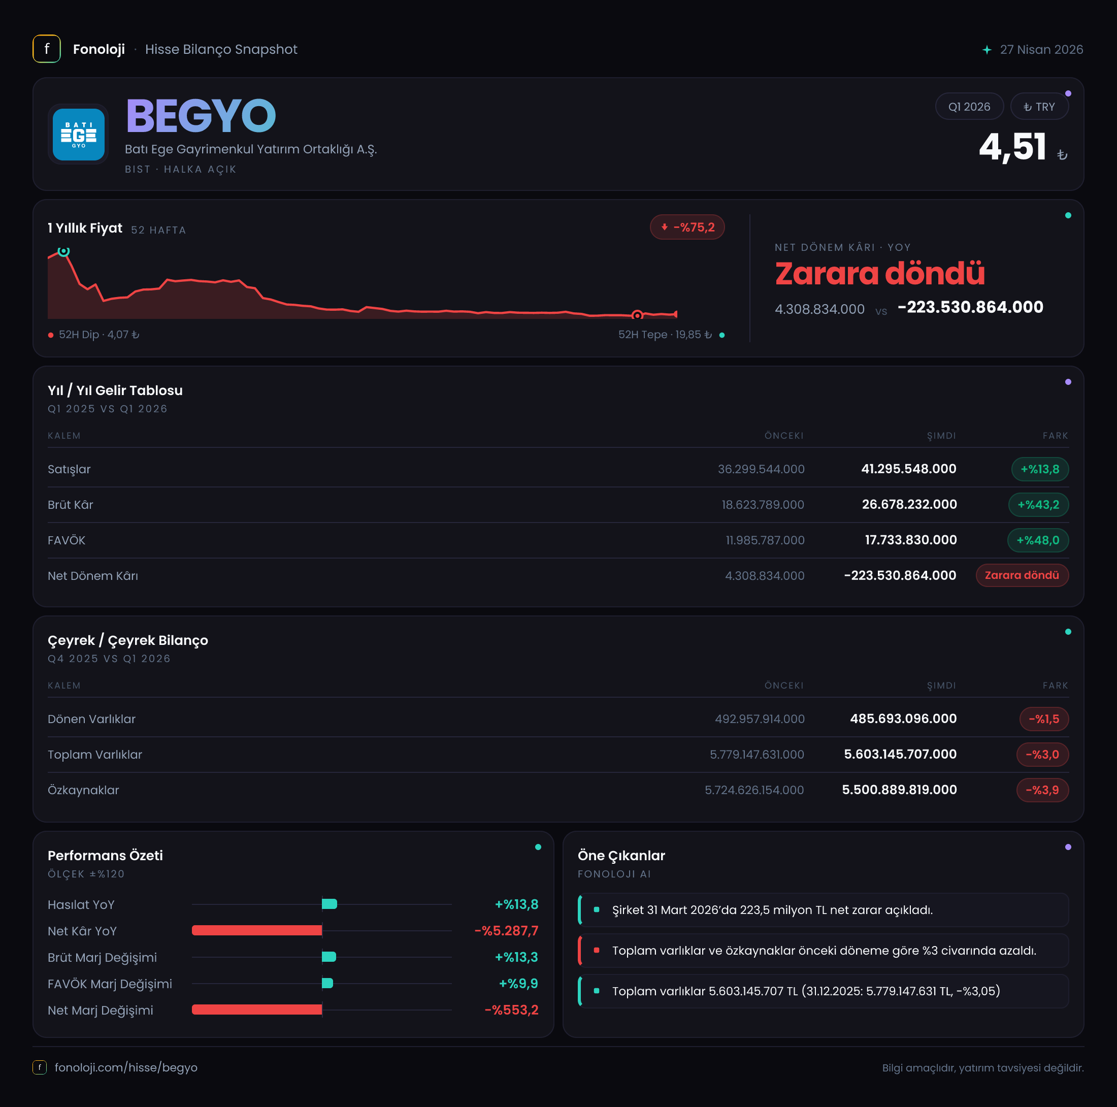Click the -%3,9 badge for Özkaynaklar
The width and height of the screenshot is (1117, 1107).
tap(1042, 790)
